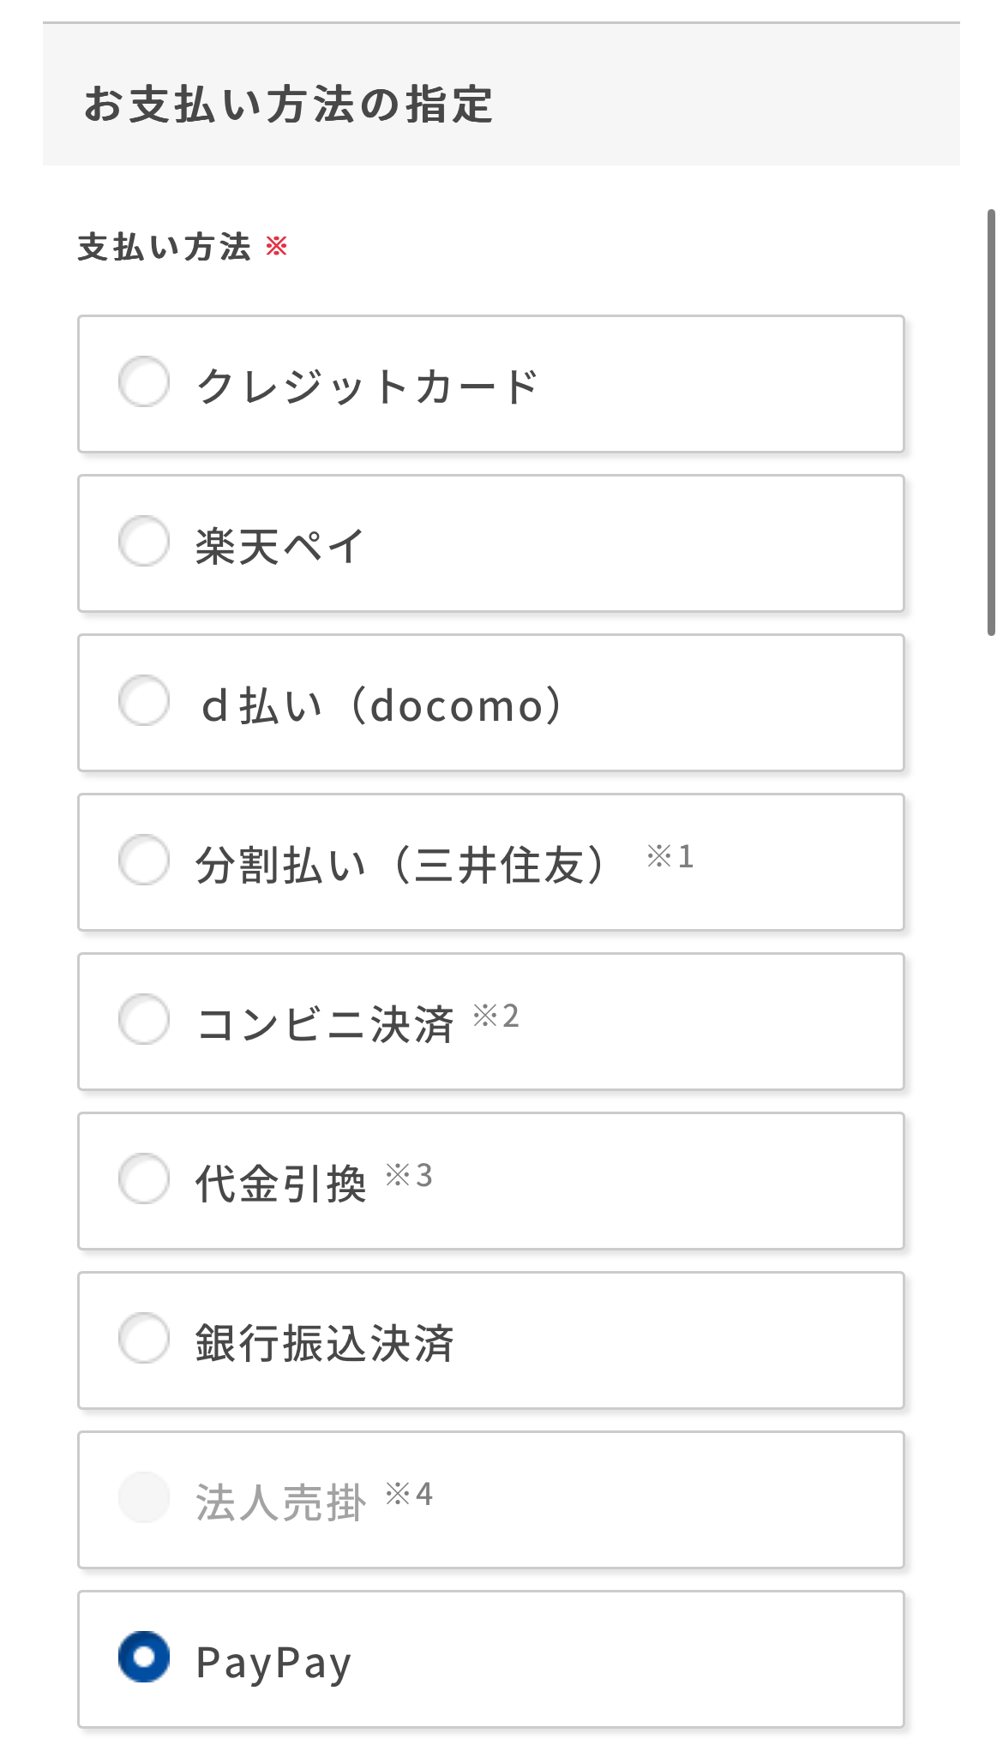The image size is (1003, 1757).
Task: Pick the 分割払い（三井住友）radio button
Action: coord(144,860)
